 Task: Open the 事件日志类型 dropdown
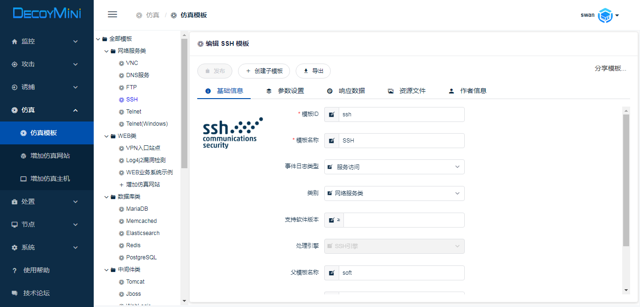pos(394,167)
